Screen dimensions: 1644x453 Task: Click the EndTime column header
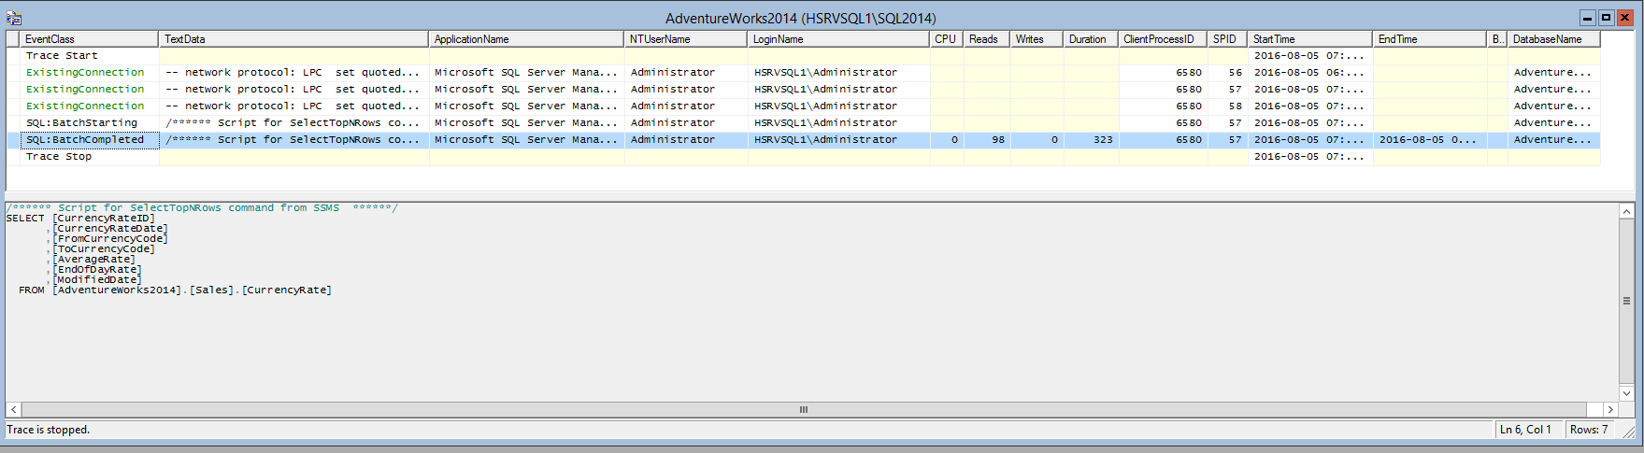1430,39
